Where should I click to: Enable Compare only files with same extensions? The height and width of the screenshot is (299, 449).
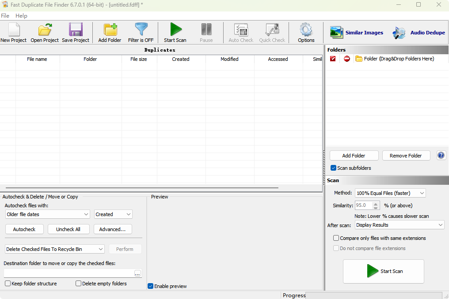click(x=336, y=238)
